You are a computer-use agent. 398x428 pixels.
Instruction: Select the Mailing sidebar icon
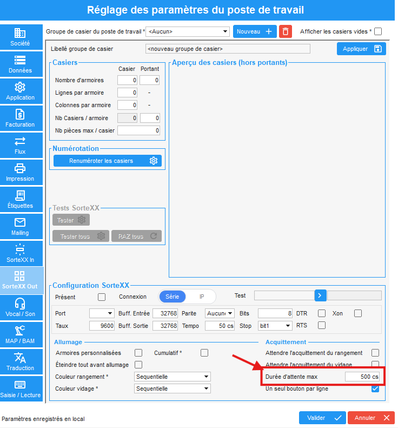coord(20,227)
